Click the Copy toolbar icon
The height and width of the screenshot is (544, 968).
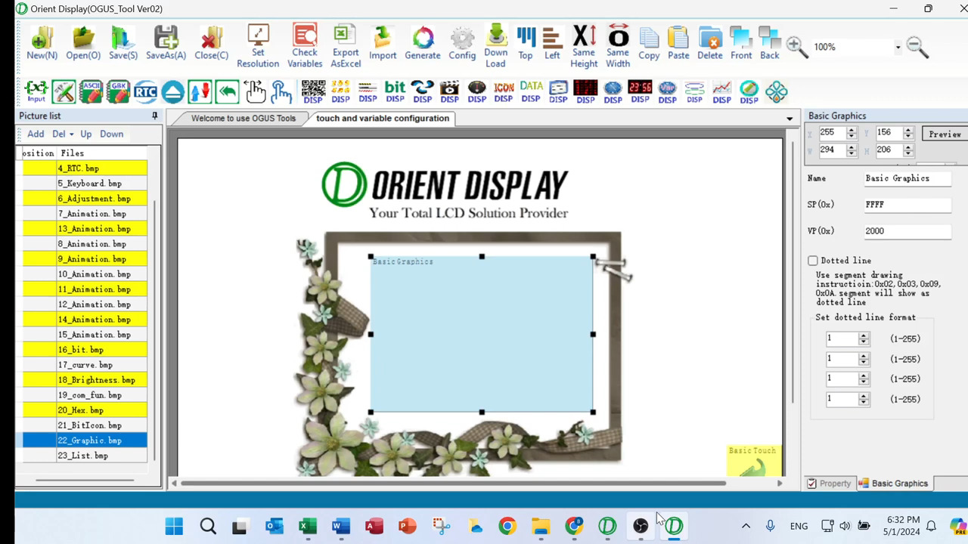click(x=649, y=43)
